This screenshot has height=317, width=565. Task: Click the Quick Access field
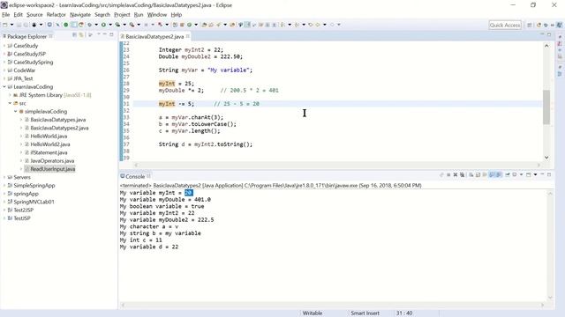click(505, 26)
